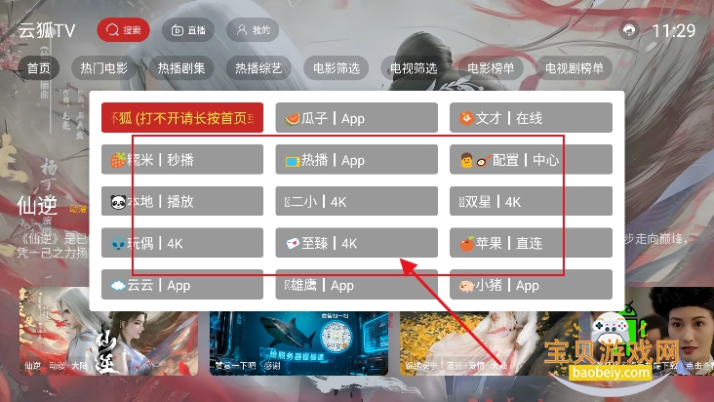Screen dimensions: 714x402
Task: Select the highlighted red 云狐 source option
Action: coord(182,118)
